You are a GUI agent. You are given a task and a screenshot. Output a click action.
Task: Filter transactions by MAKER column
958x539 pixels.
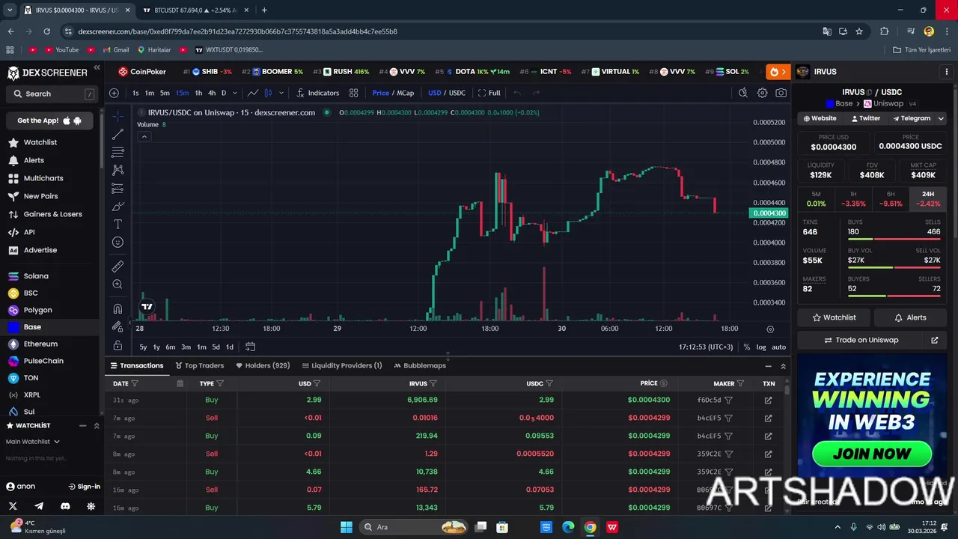pyautogui.click(x=740, y=383)
